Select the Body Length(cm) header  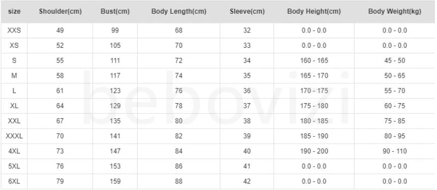coord(179,12)
